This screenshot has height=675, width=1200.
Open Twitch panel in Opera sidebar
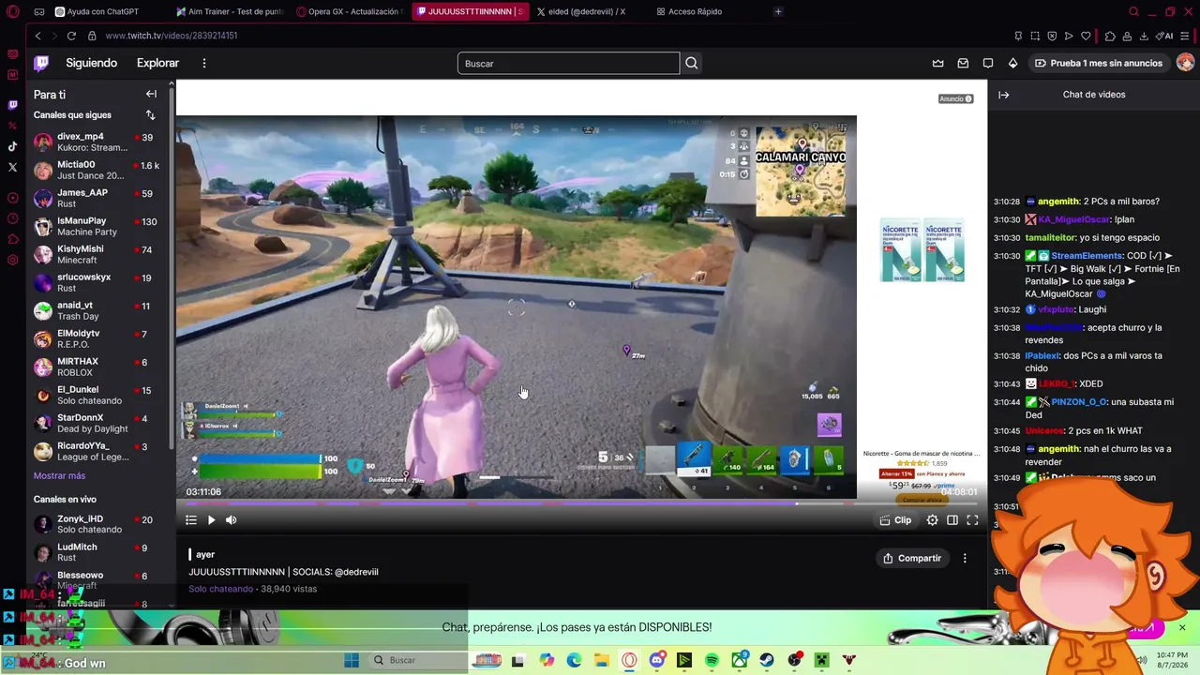pyautogui.click(x=12, y=105)
